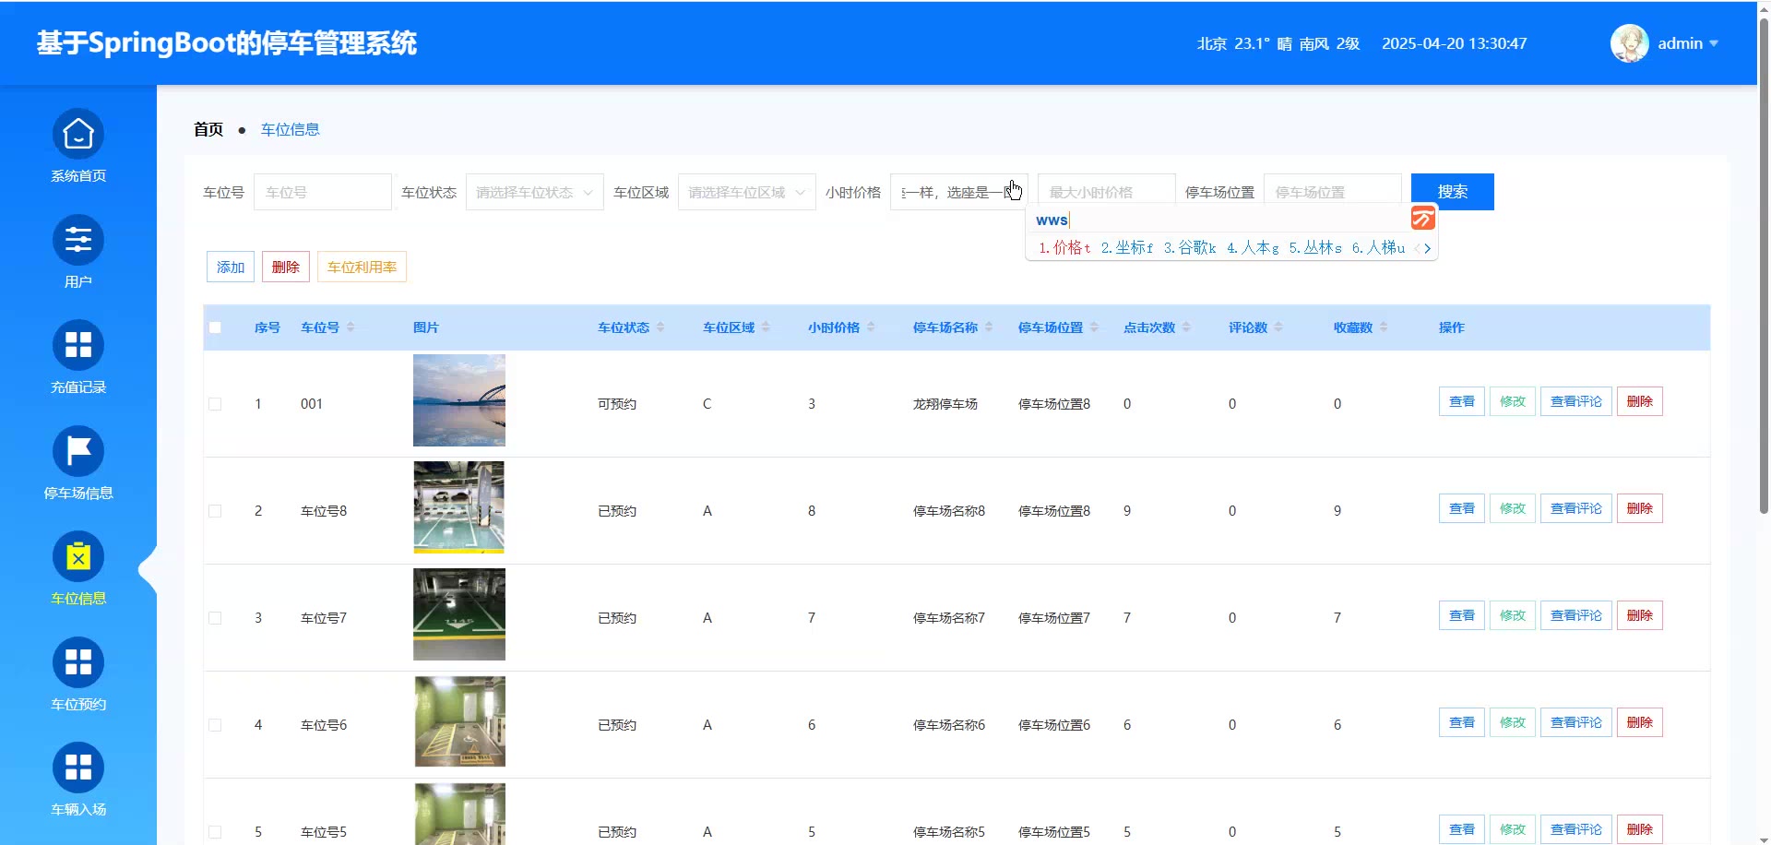The image size is (1771, 845).
Task: Select the 停车场信息 flag icon
Action: point(78,451)
